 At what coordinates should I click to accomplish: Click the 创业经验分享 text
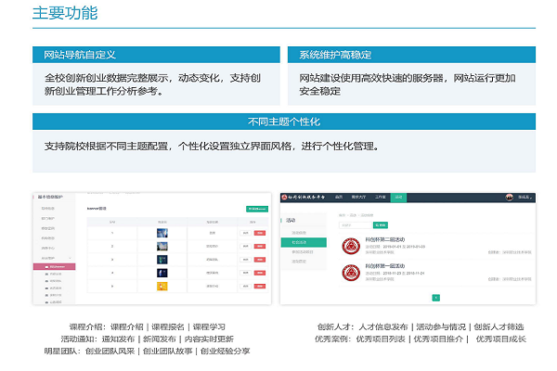coord(226,352)
